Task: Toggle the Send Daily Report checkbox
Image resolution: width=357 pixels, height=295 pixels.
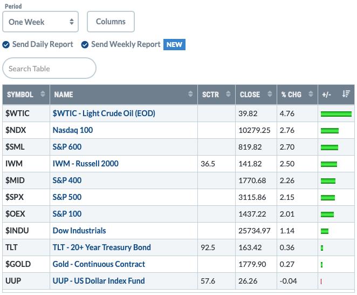Action: [6, 44]
